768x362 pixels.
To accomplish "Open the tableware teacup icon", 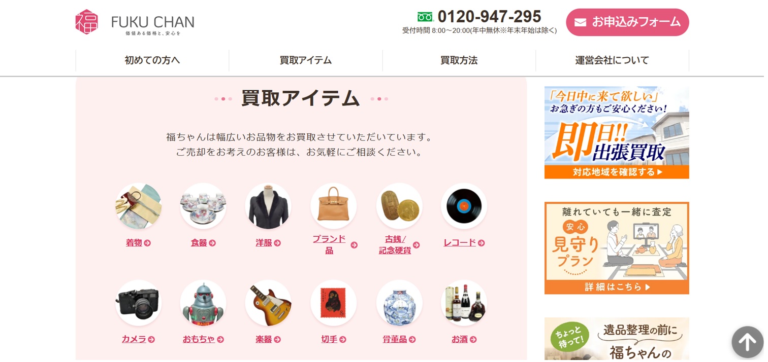I will [x=203, y=206].
